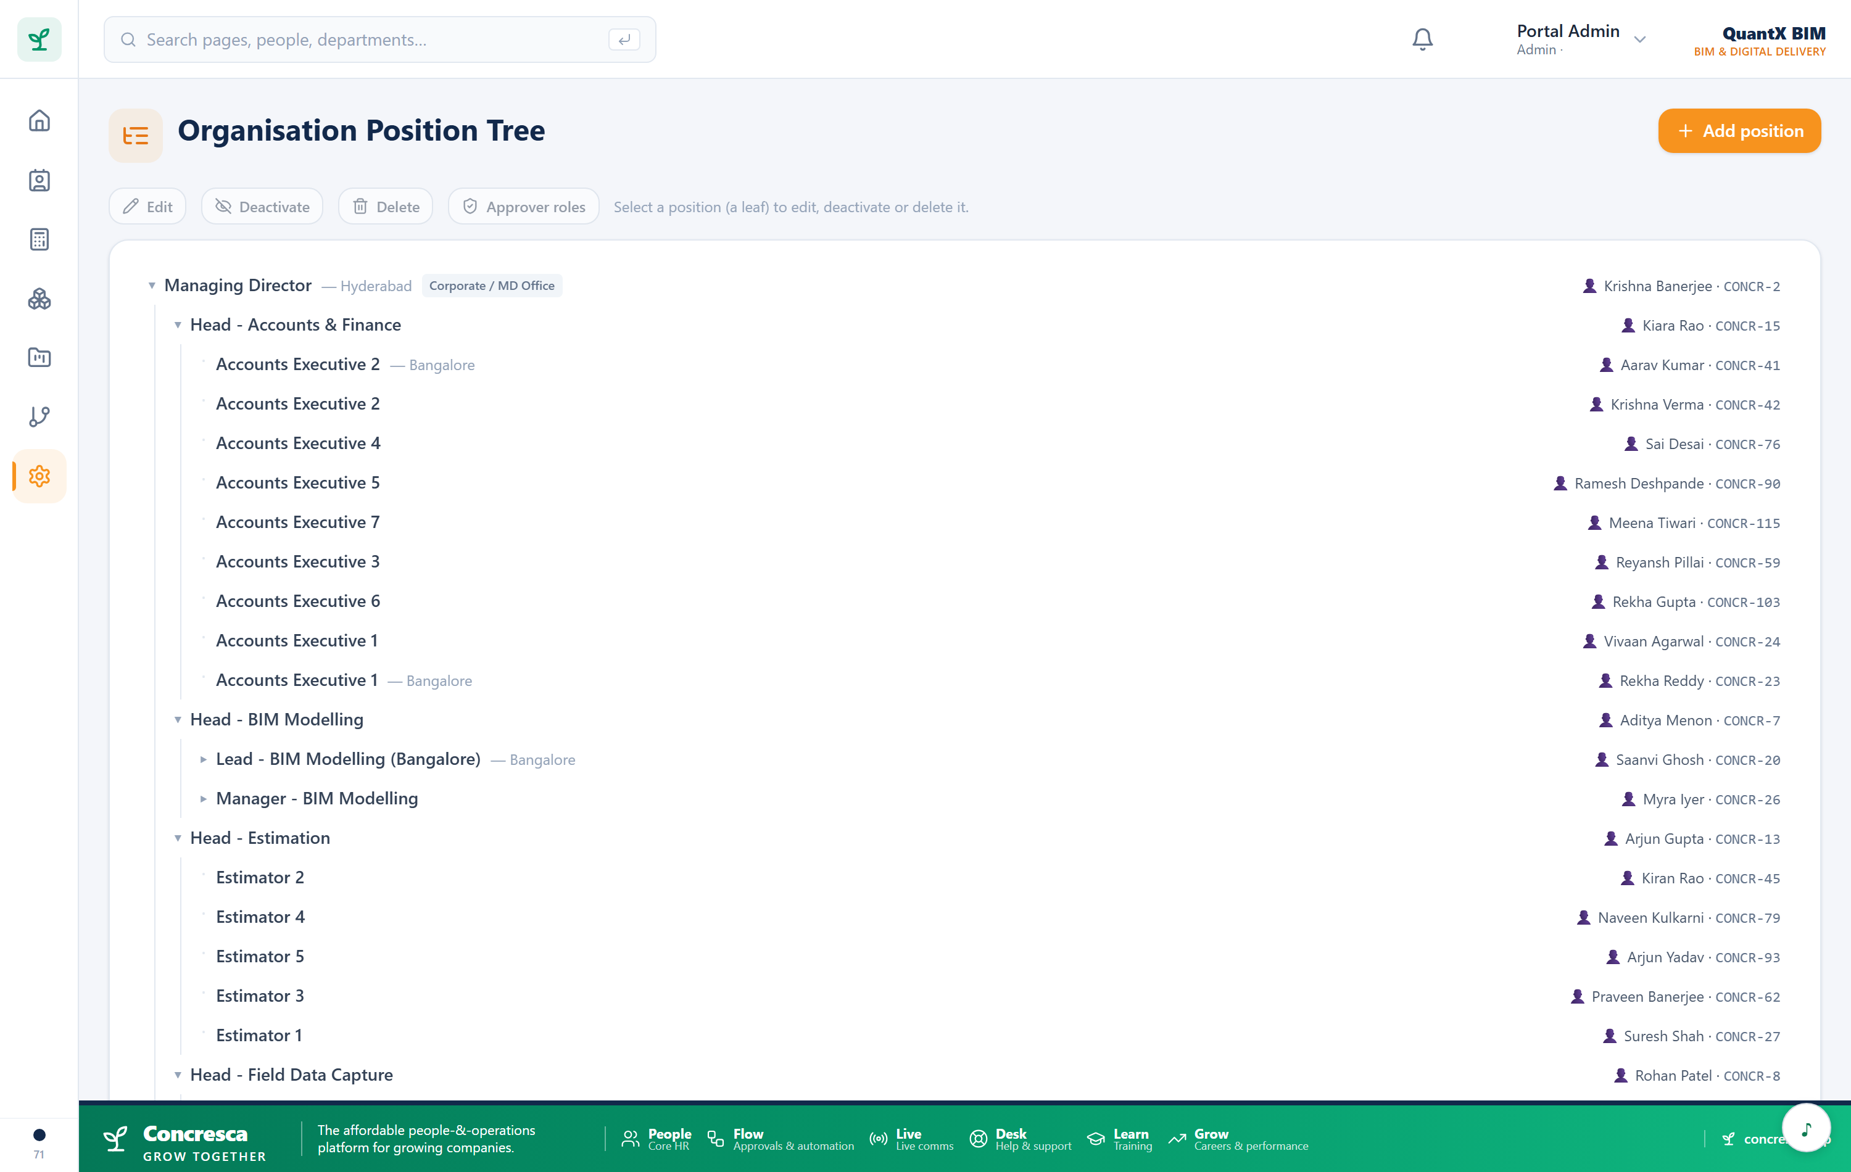
Task: Collapse Head - Field Data Capture node
Action: 178,1075
